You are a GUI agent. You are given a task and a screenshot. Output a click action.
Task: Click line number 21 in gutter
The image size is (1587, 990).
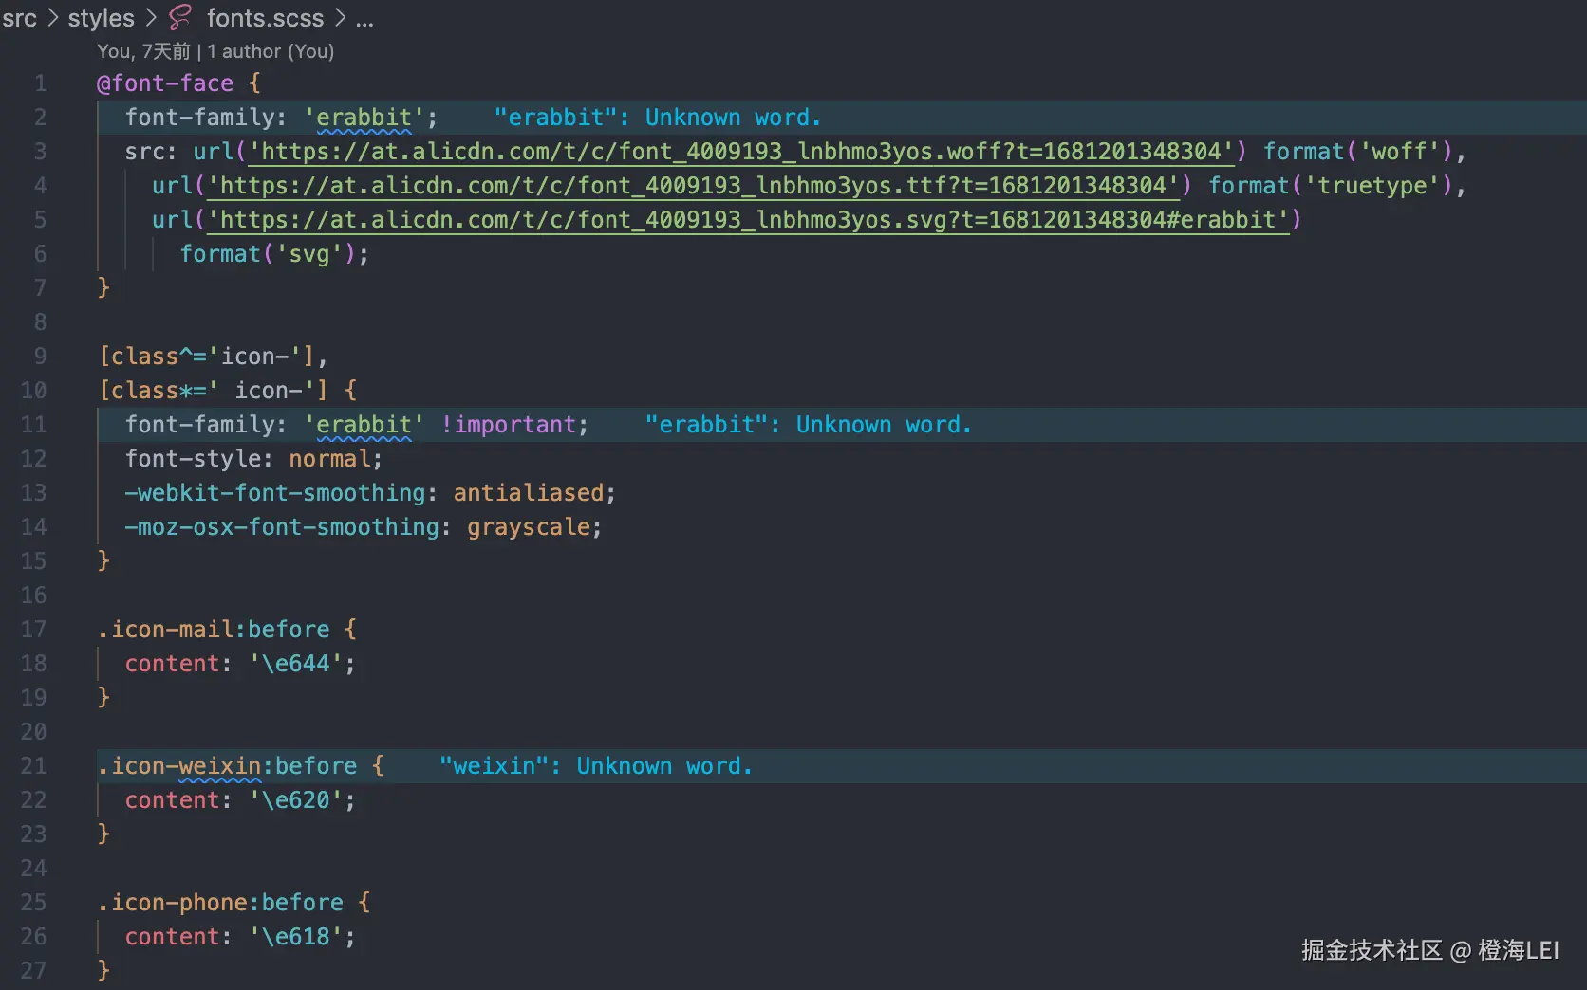[33, 766]
